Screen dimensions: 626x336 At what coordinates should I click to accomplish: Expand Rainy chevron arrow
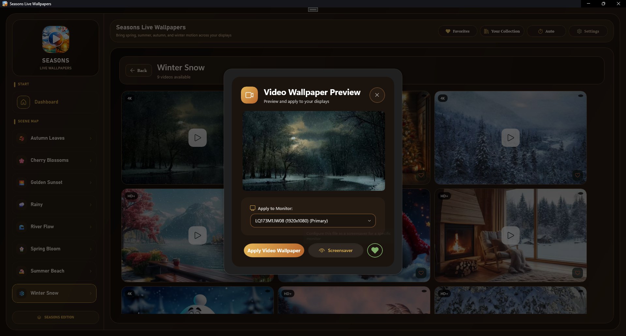coord(91,205)
